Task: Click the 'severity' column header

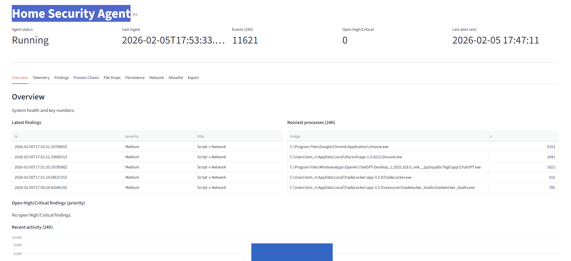Action: [x=159, y=136]
